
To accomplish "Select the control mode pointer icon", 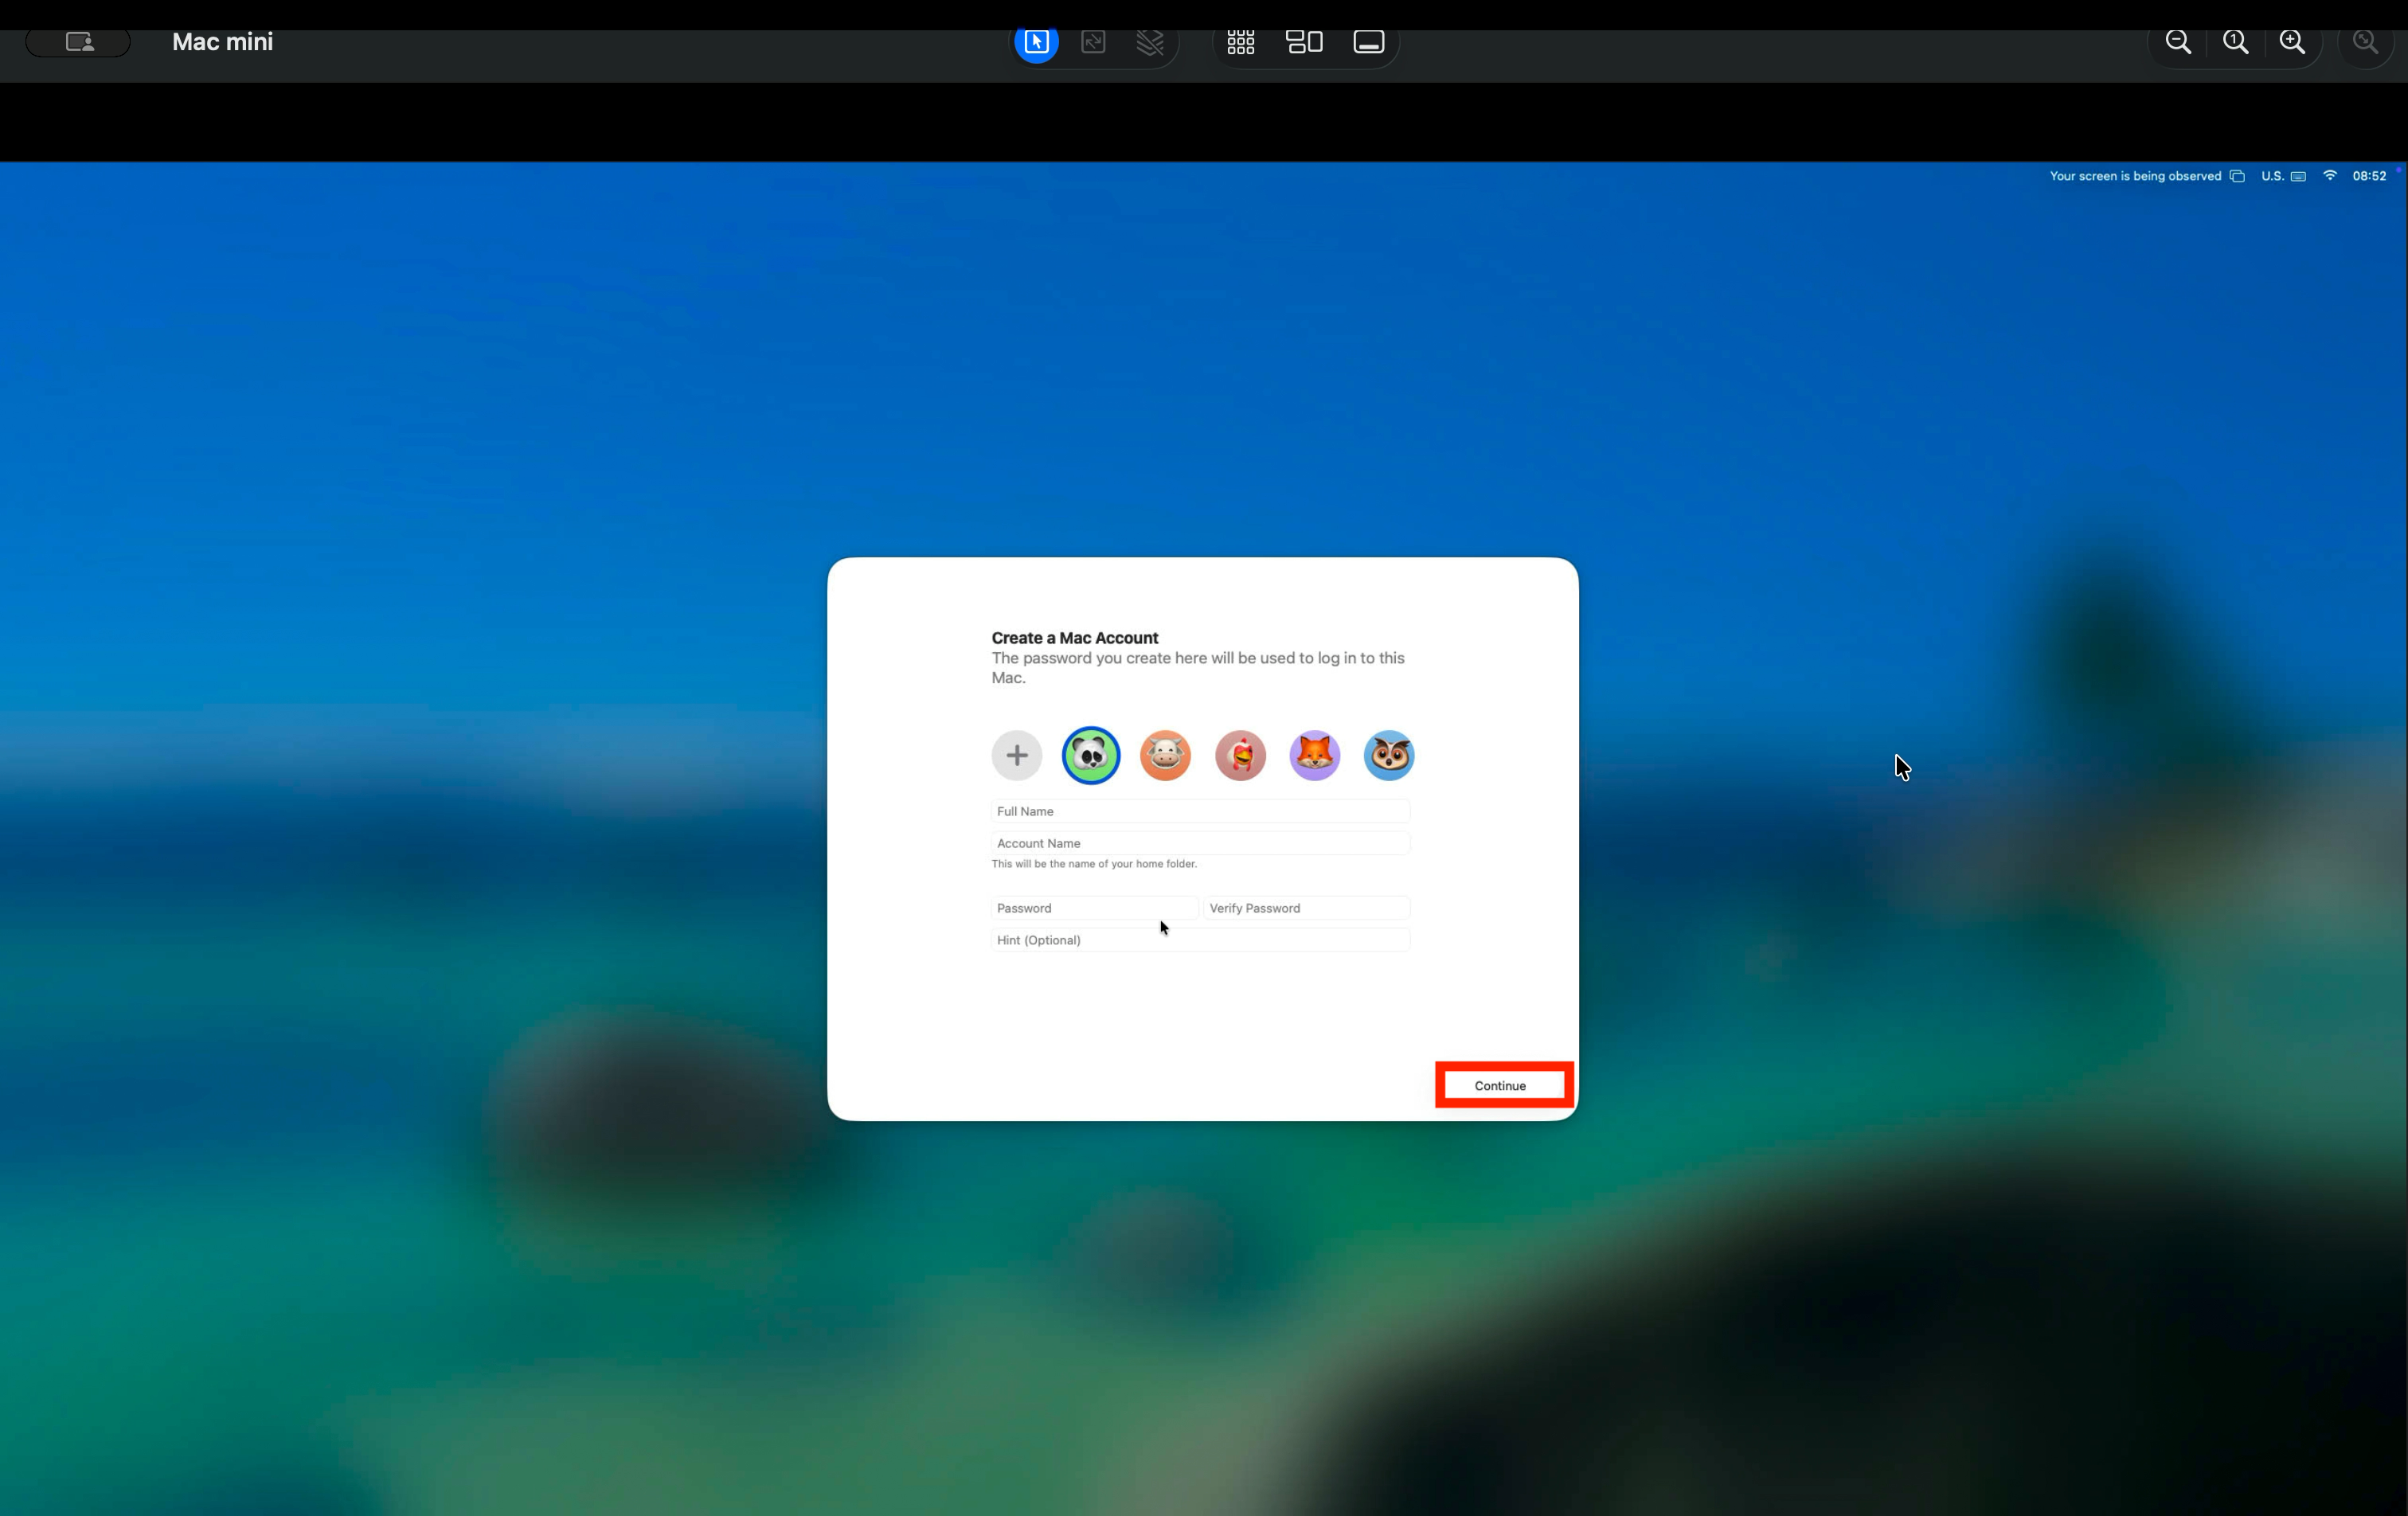I will tap(1036, 42).
